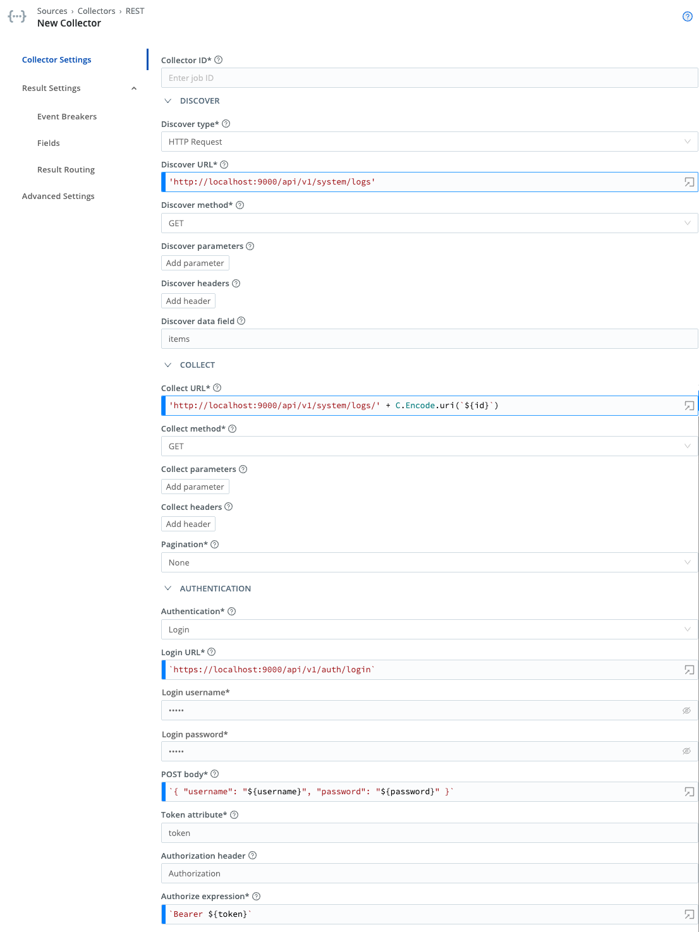Click the Enter job ID input field
Viewport: 699px width, 932px height.
(430, 78)
